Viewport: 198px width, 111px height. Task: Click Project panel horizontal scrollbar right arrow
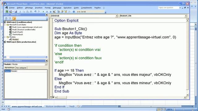pos(46,57)
